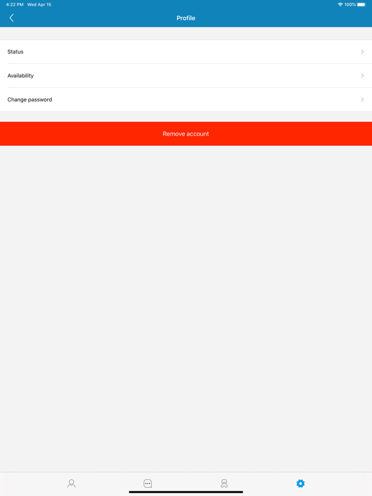Go back using the header arrow
This screenshot has width=372, height=496.
(x=12, y=18)
